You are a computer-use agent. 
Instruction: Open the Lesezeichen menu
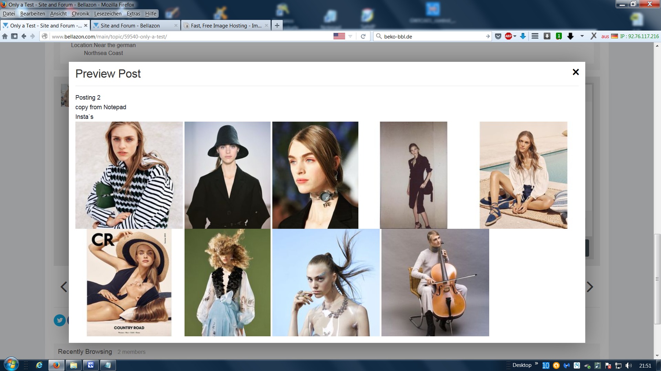point(108,14)
